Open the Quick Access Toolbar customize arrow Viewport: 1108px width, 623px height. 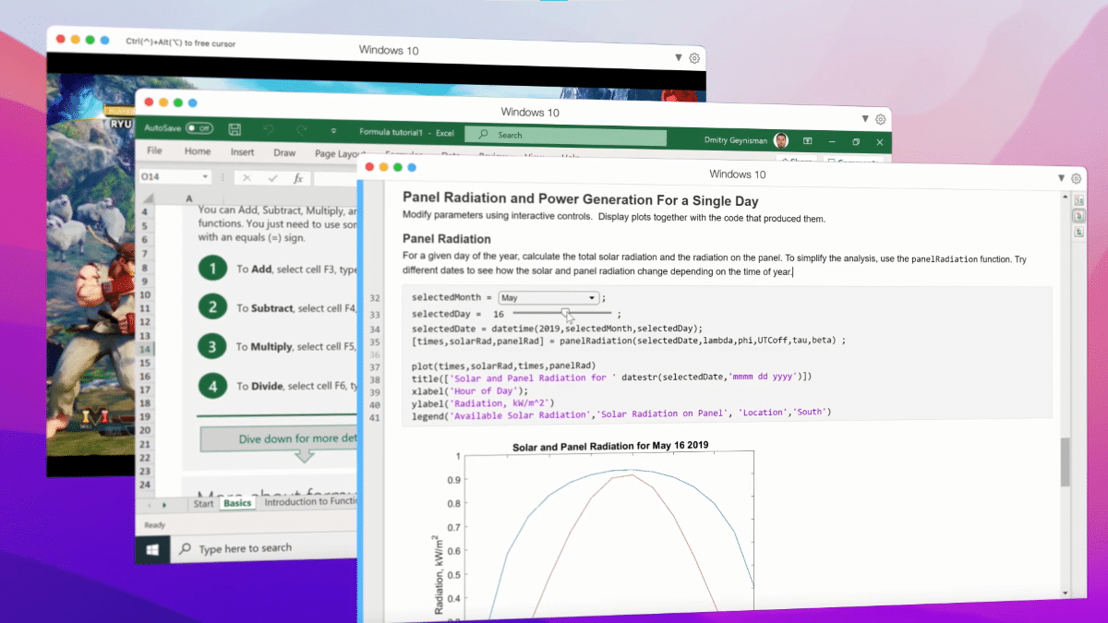coord(333,131)
